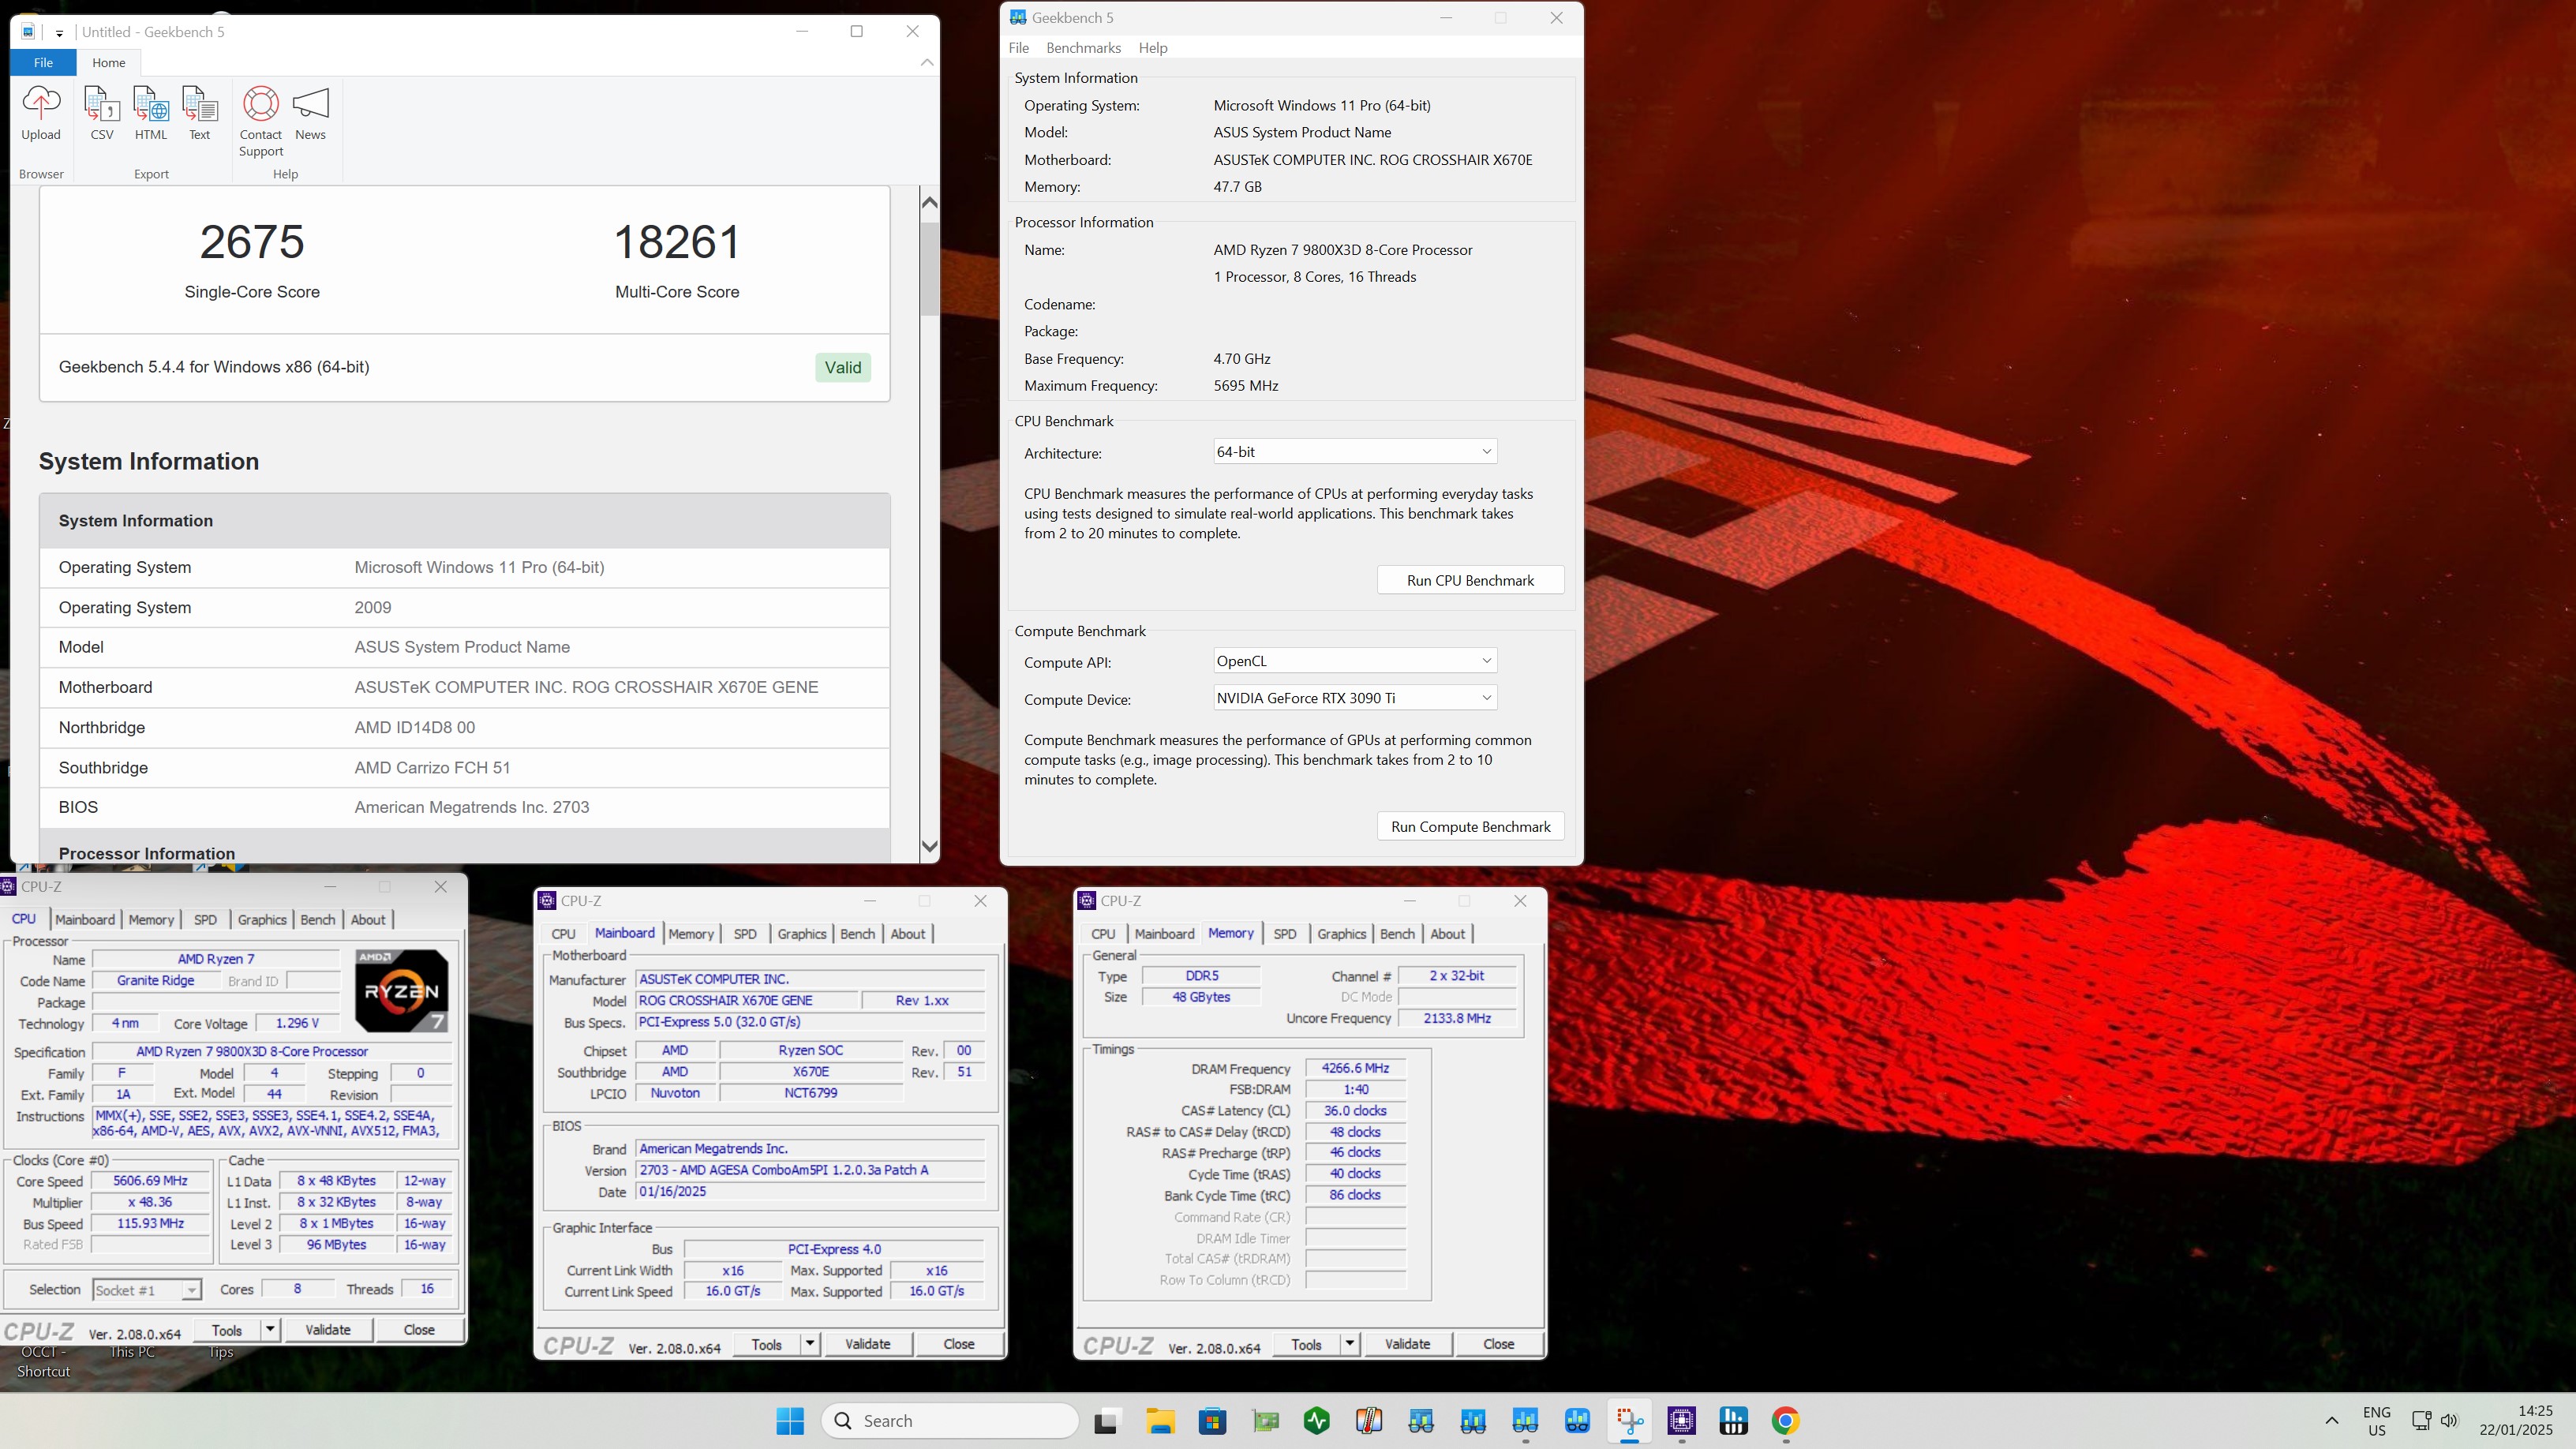Screen dimensions: 2576x1449
Task: Open the Benchmarks menu
Action: pyautogui.click(x=1083, y=48)
